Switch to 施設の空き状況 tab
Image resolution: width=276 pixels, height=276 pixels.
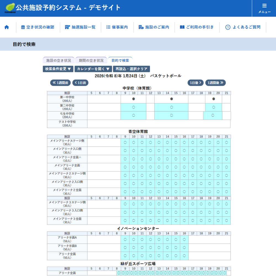point(59,60)
